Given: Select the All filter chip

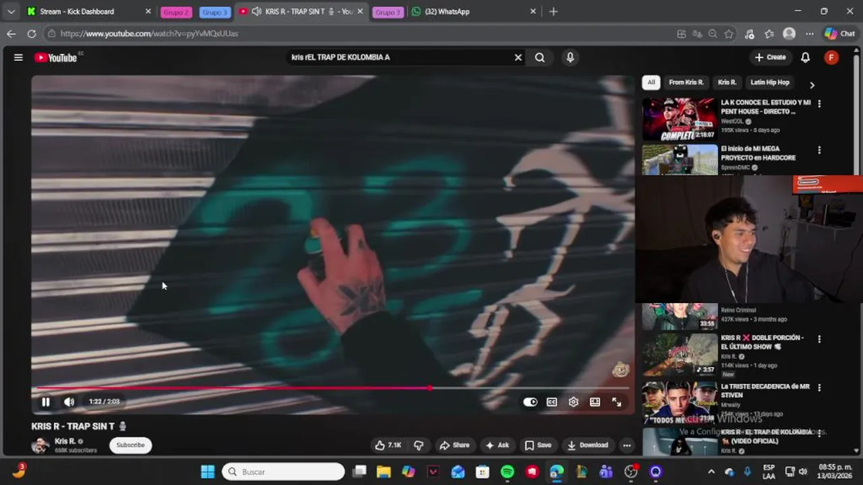Looking at the screenshot, I should [x=651, y=83].
